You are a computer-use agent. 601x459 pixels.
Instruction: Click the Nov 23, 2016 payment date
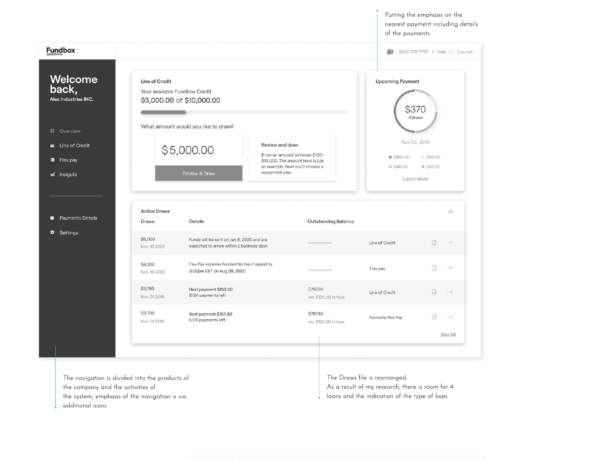click(x=415, y=142)
